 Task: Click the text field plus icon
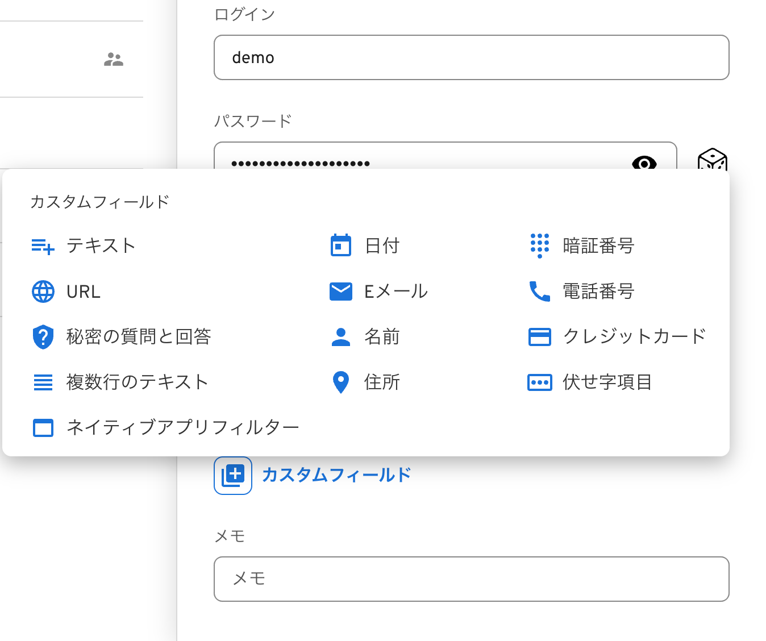(x=43, y=246)
